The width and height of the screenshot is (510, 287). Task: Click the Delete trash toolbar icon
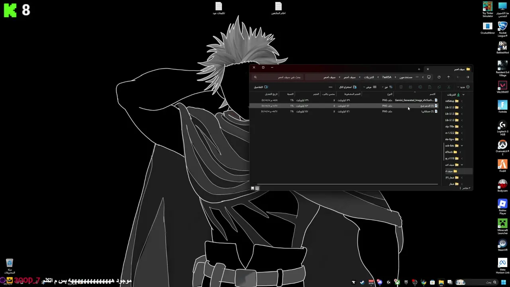401,87
